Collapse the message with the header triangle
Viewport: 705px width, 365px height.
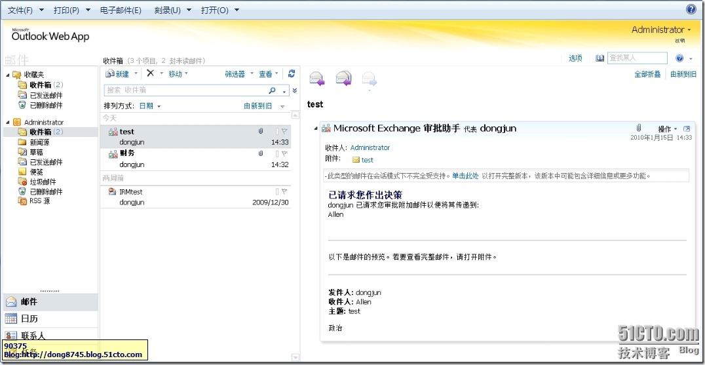[315, 129]
